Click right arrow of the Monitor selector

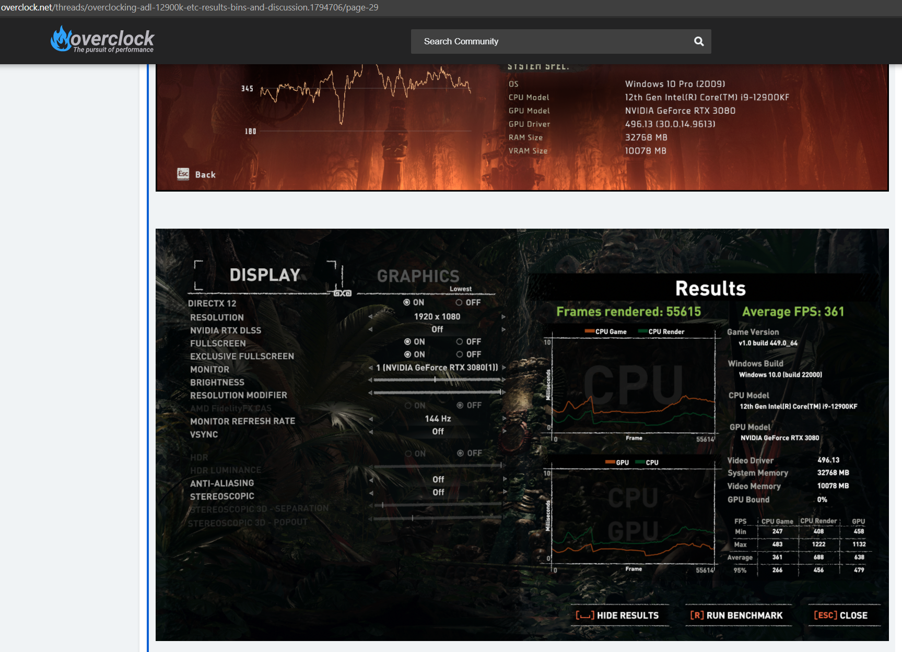504,368
